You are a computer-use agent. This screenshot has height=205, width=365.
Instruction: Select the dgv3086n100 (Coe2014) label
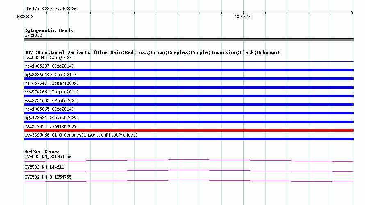coord(50,75)
